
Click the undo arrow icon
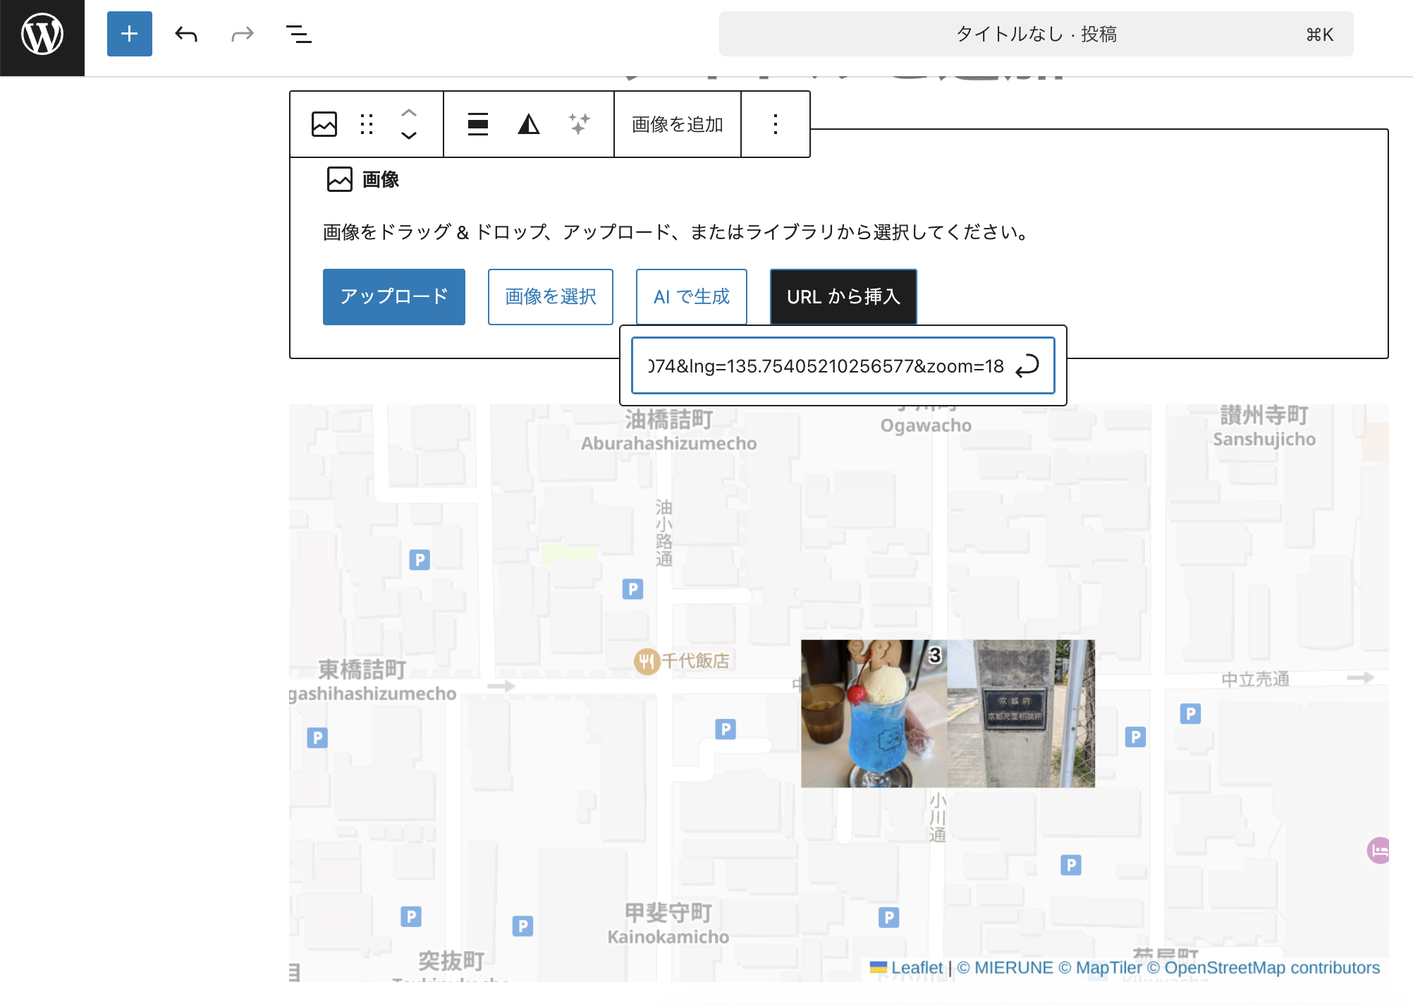point(186,34)
